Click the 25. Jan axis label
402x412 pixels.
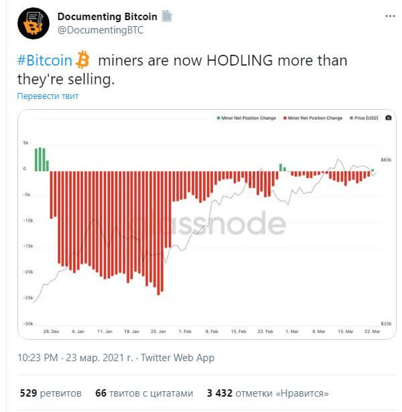[x=158, y=331]
